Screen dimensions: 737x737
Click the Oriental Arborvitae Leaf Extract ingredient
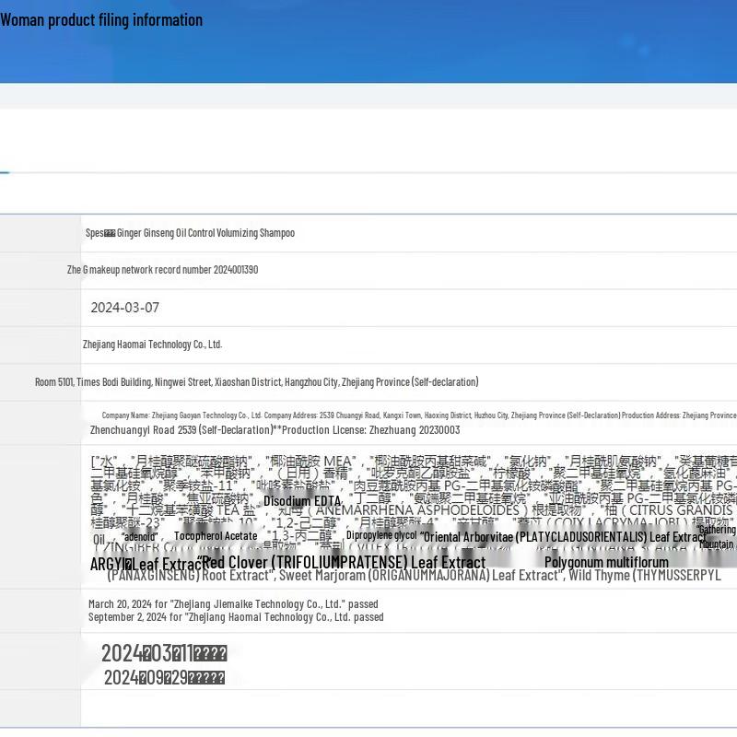point(562,537)
